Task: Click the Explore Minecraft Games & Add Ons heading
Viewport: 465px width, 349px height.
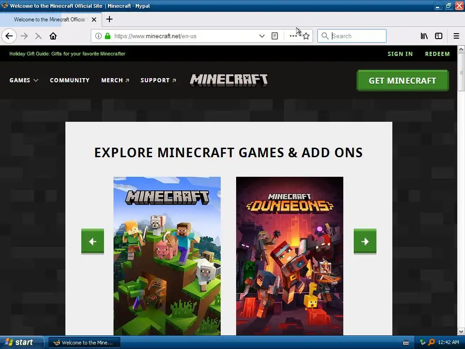Action: click(228, 153)
